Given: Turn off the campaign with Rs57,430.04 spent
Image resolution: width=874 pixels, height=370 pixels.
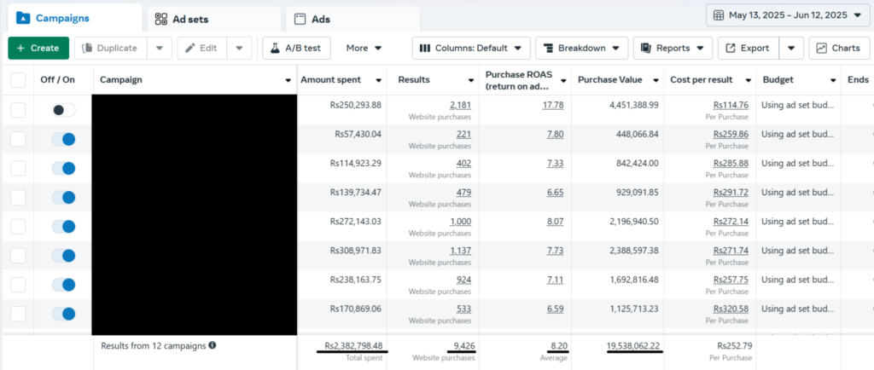Looking at the screenshot, I should coord(63,139).
